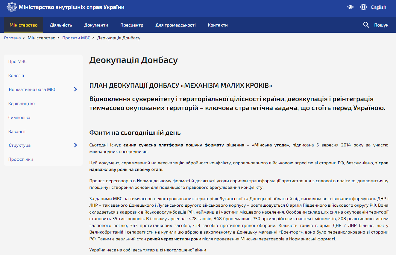Click the Деокупація Донбасу page heading
The image size is (396, 255).
(133, 60)
